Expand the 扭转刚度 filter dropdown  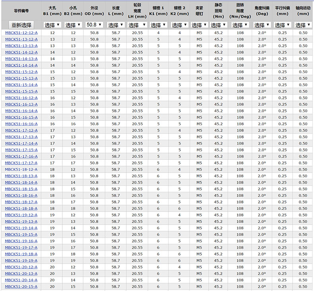[x=240, y=25]
